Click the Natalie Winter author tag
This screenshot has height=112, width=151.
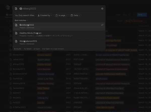[44, 65]
